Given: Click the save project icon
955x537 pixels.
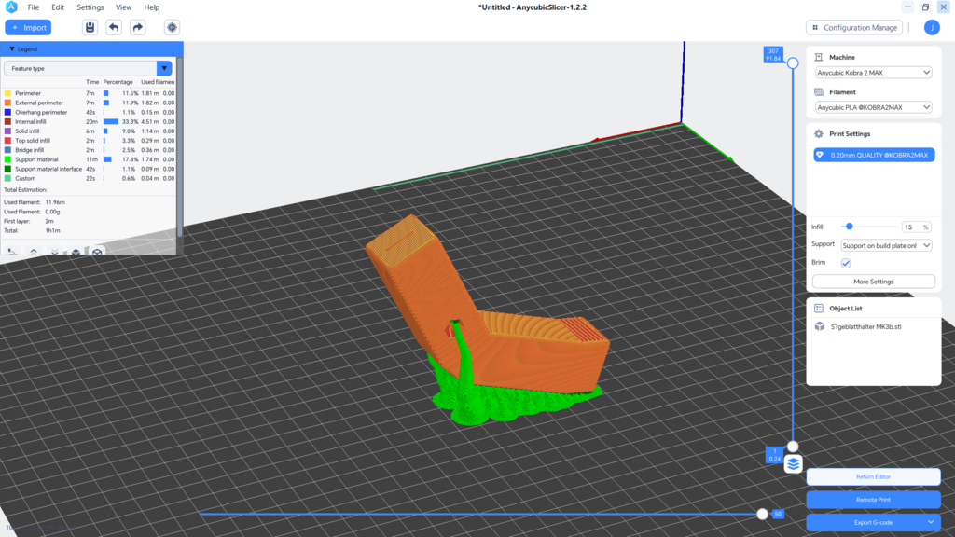Looking at the screenshot, I should coord(90,27).
